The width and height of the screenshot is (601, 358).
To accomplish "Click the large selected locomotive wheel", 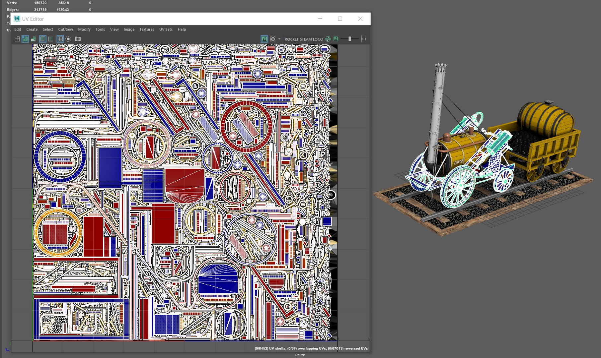I will pos(458,187).
